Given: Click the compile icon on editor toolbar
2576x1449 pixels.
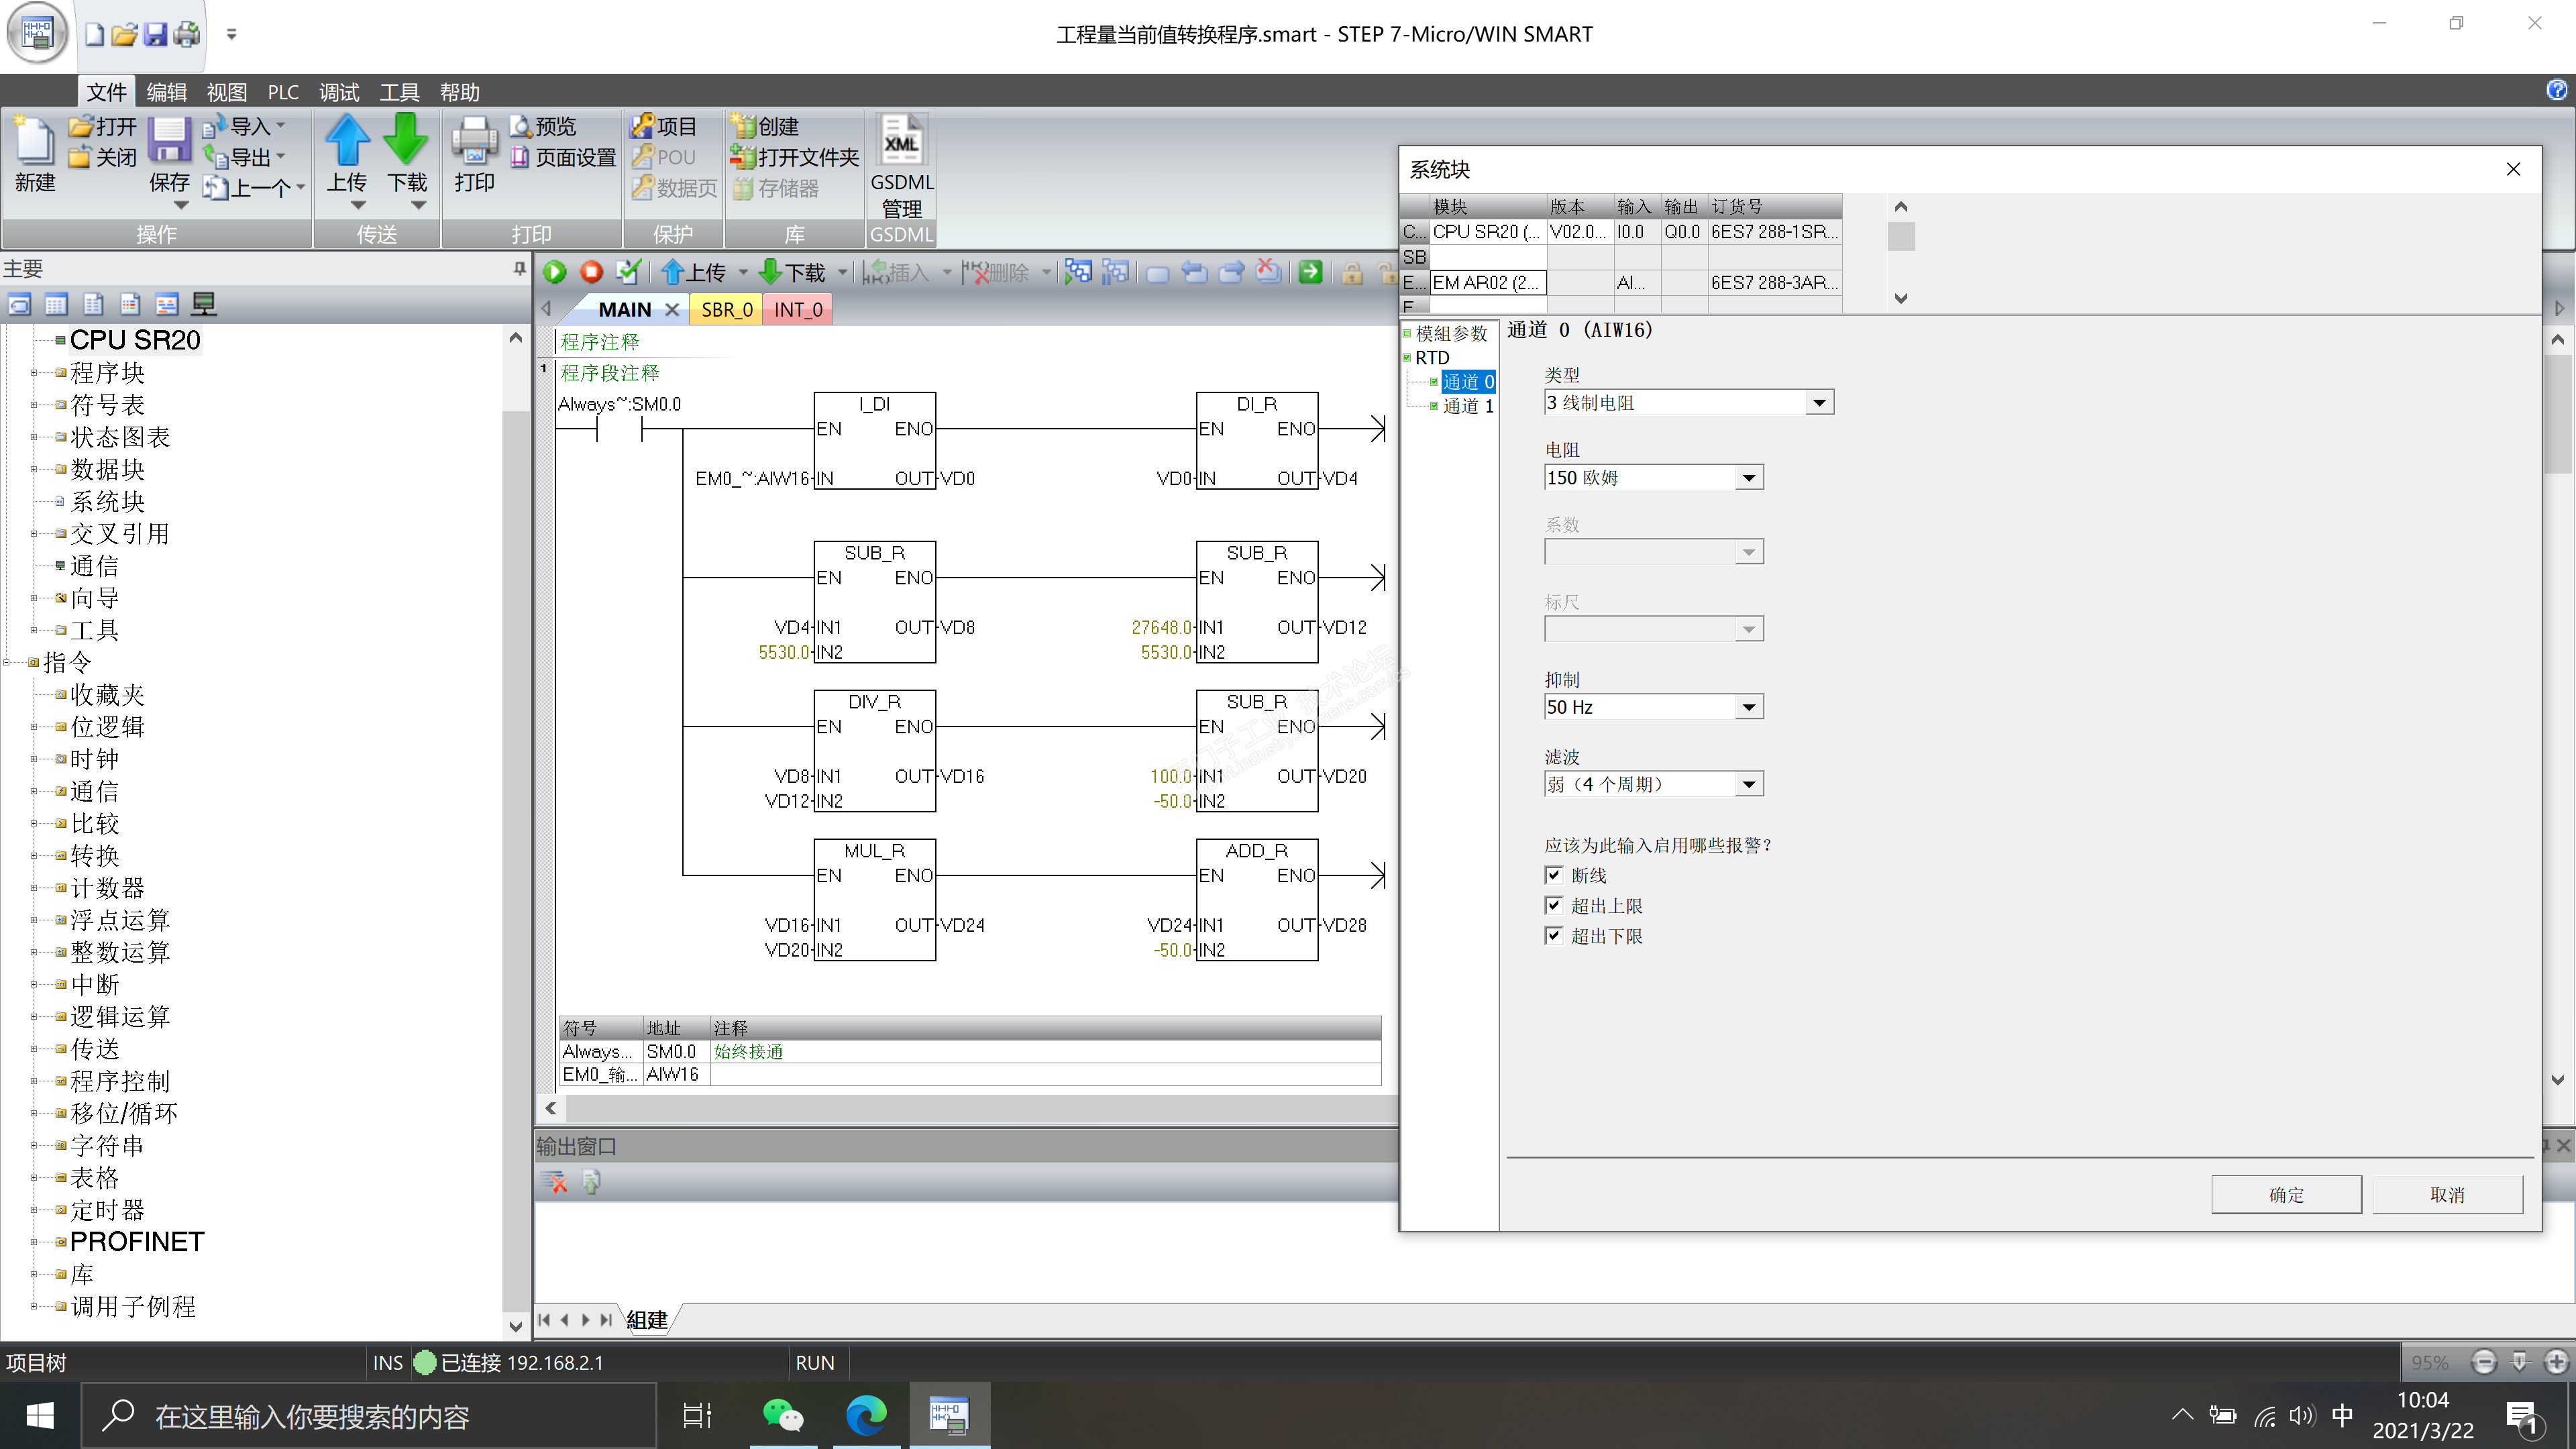Looking at the screenshot, I should (x=628, y=272).
